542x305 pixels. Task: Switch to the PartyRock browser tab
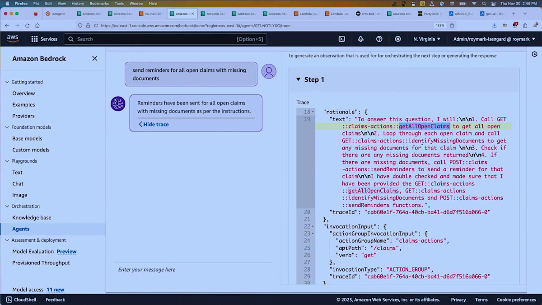[431, 14]
